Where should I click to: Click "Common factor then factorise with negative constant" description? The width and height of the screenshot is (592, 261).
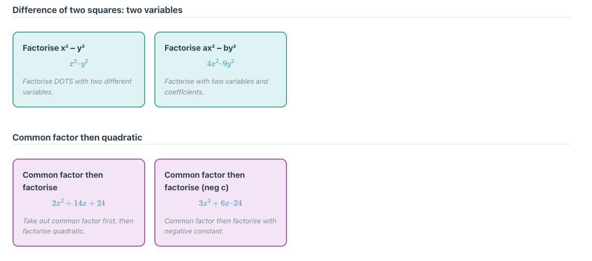pyautogui.click(x=220, y=226)
